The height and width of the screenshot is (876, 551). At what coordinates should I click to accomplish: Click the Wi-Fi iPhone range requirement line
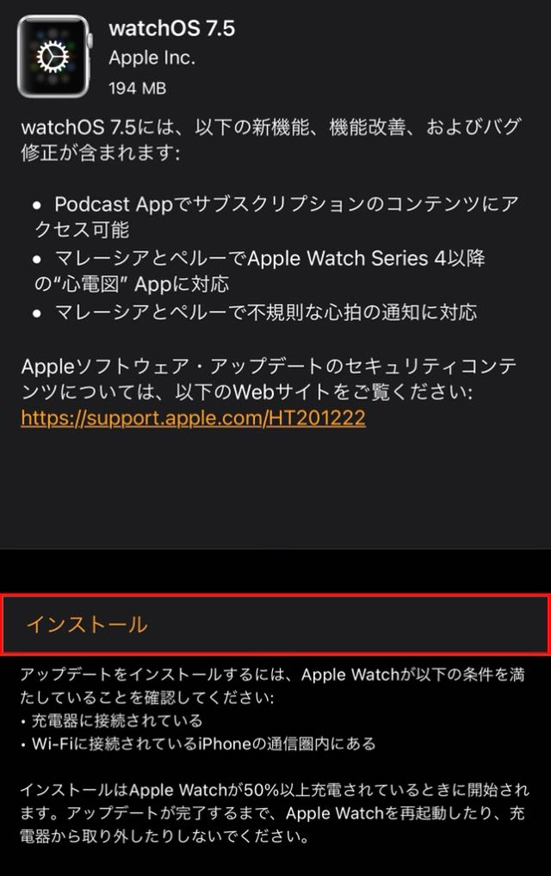coord(198,743)
